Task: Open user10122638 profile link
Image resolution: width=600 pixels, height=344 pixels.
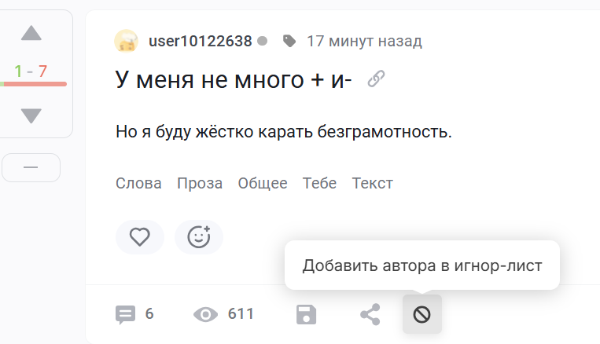Action: point(200,41)
